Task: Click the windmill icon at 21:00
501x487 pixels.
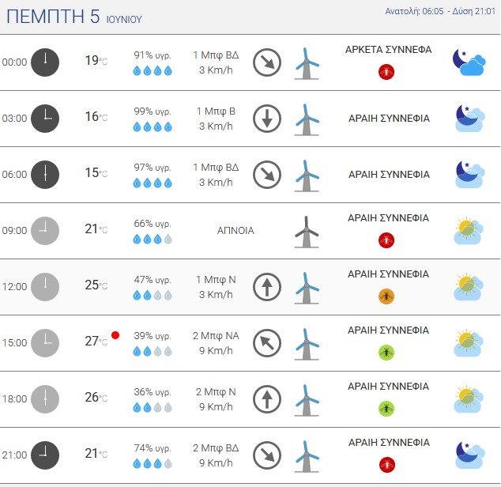Action: (307, 456)
